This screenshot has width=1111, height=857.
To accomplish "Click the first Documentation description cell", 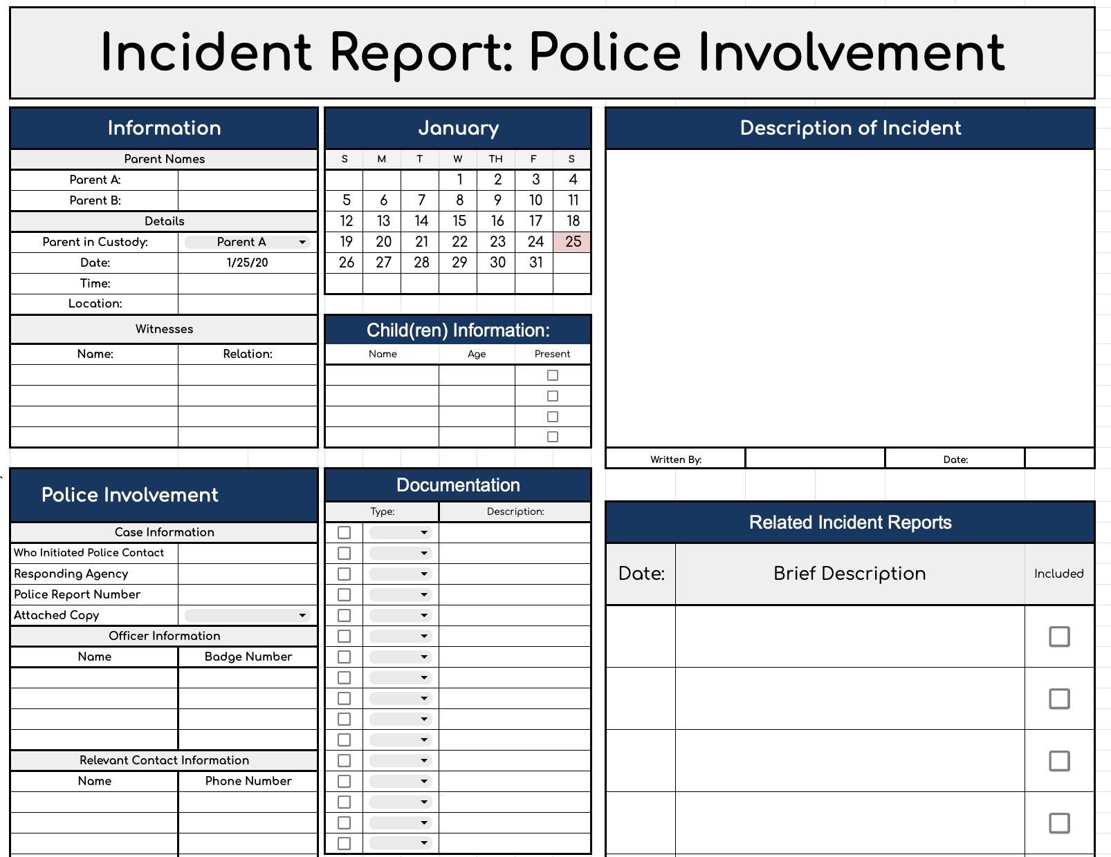I will tap(515, 533).
